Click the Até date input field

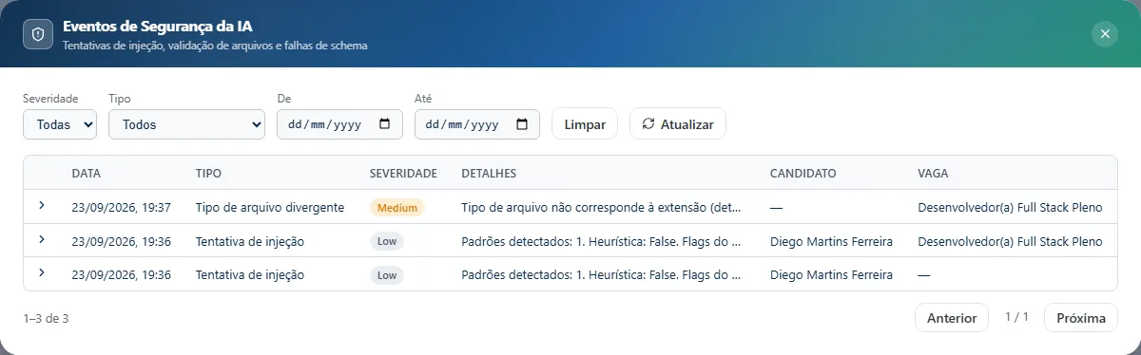[477, 124]
